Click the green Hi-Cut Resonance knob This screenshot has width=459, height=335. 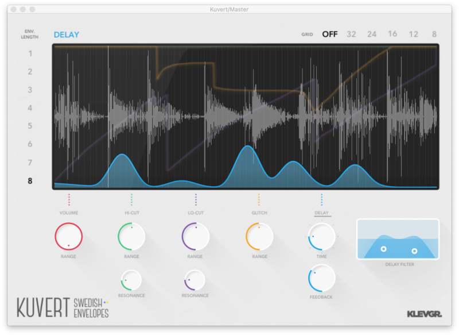point(131,280)
